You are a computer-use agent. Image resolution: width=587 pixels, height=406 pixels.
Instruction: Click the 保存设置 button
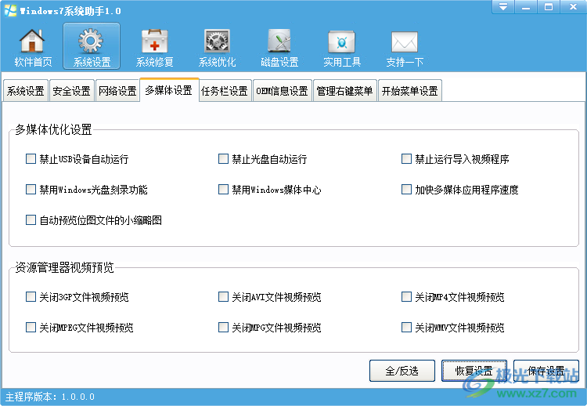(546, 371)
